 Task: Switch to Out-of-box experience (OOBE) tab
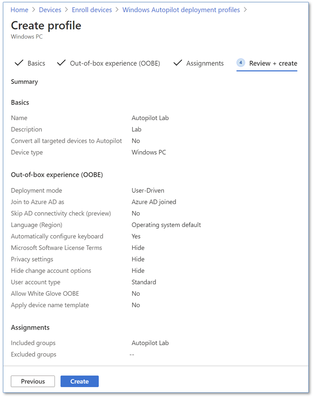tap(115, 63)
